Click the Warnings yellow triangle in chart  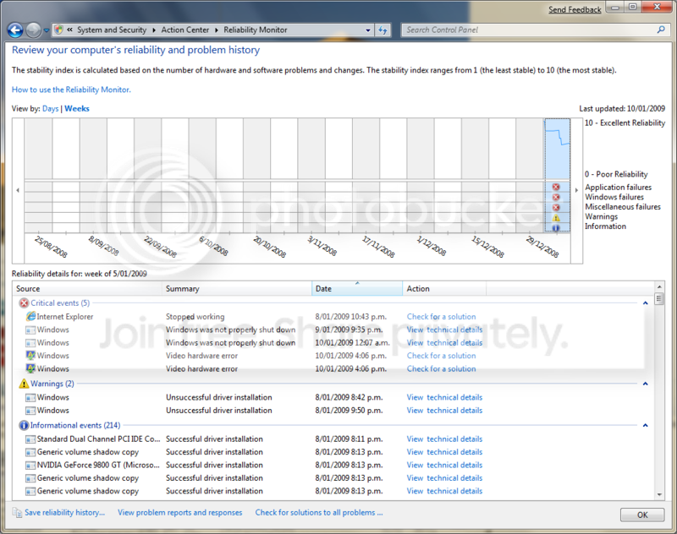click(556, 218)
